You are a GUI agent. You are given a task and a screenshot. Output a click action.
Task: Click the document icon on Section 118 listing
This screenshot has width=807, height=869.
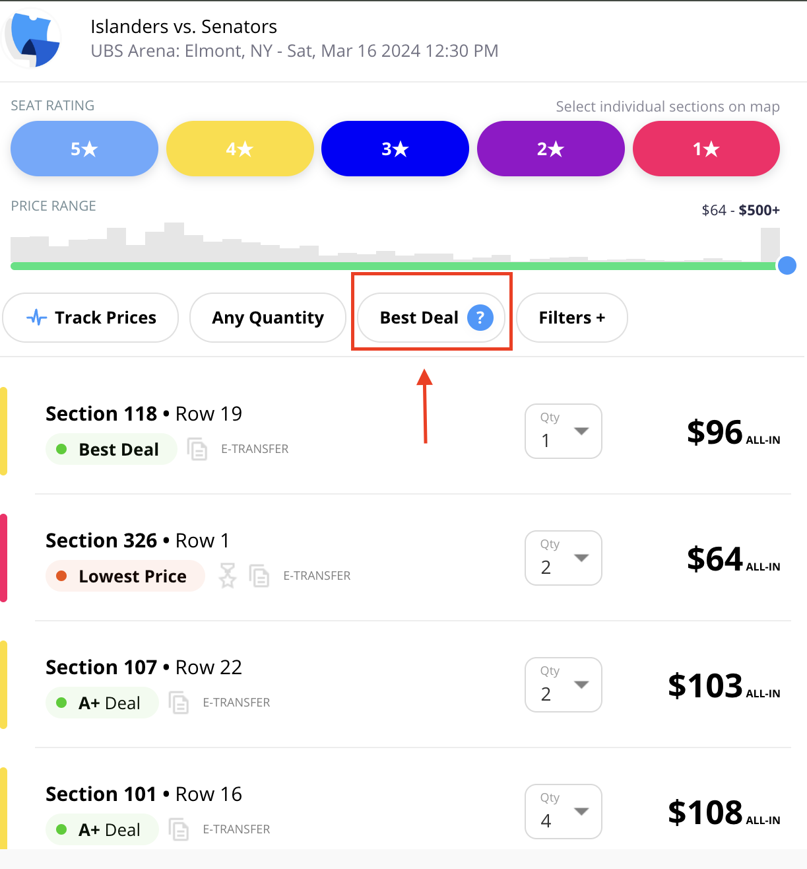(x=197, y=449)
